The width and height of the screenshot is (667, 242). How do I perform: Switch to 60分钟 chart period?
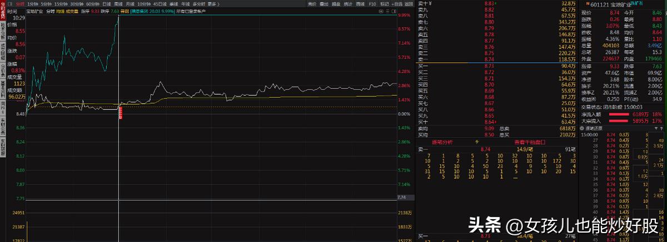92,4
